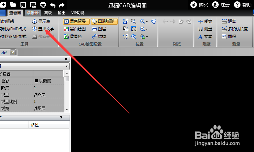Open the 结构 structure panel
This screenshot has height=152, width=254.
tap(99, 36)
